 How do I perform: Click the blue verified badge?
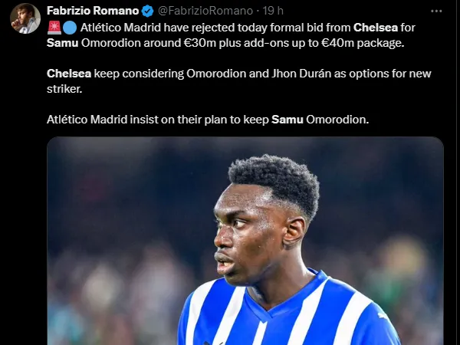point(147,11)
